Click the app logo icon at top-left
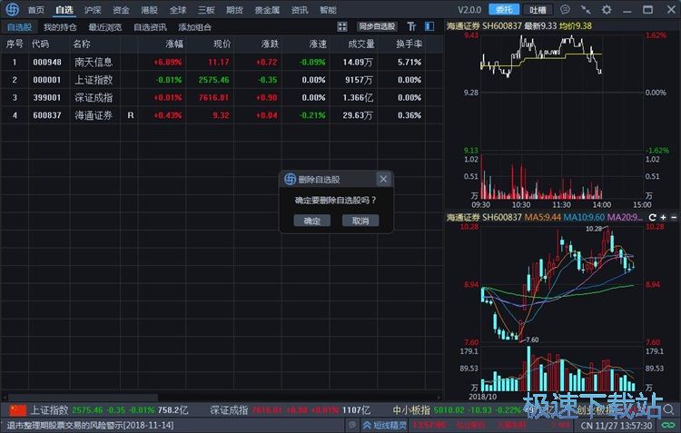Image resolution: width=681 pixels, height=433 pixels. [12, 9]
